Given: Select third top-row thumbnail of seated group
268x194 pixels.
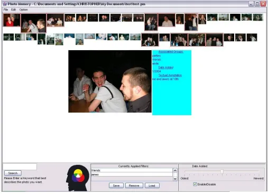Looking at the screenshot, I should click(x=55, y=20).
